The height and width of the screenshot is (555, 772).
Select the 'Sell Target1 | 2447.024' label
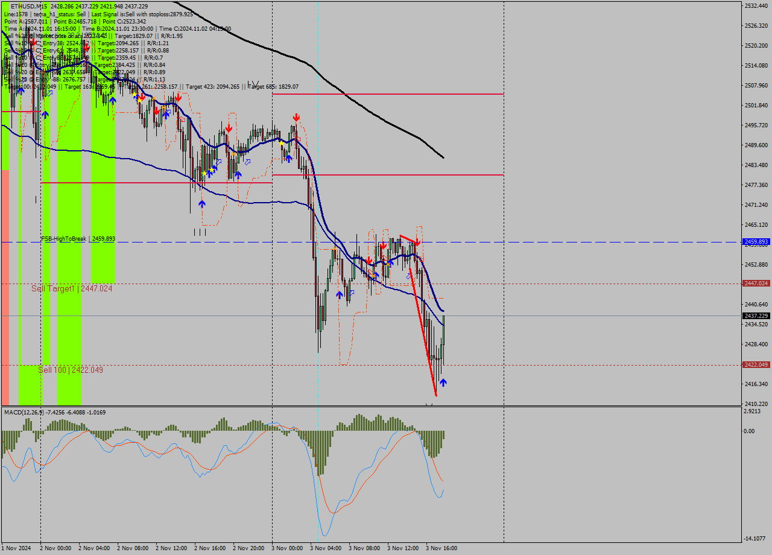(x=72, y=288)
